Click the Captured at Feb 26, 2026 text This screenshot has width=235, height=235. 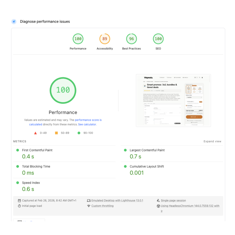[49, 200]
